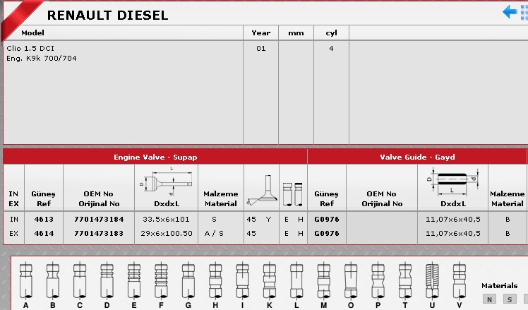Click the material N swatch
Viewport: 528px width, 310px height.
pos(488,299)
